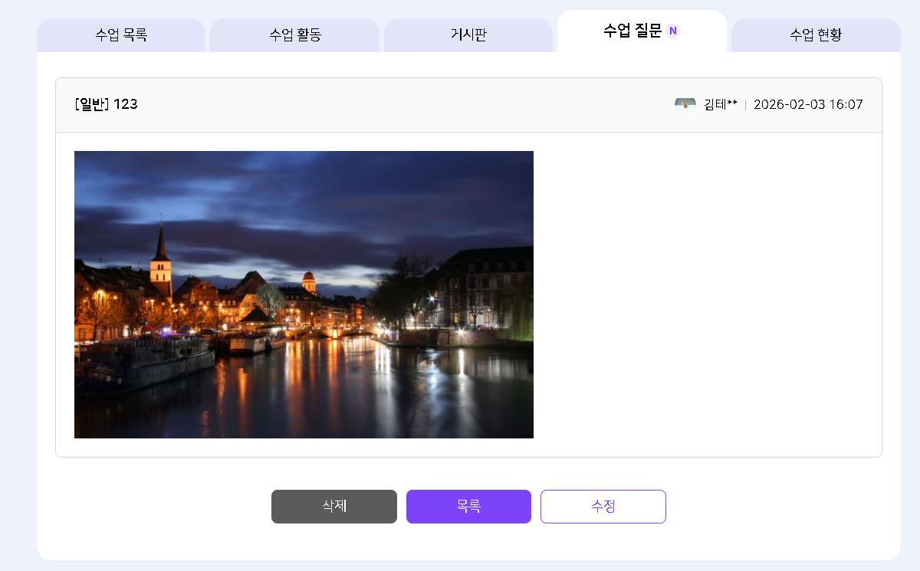The image size is (920, 571).
Task: Switch to the 수업 활동 tab
Action: [x=294, y=34]
